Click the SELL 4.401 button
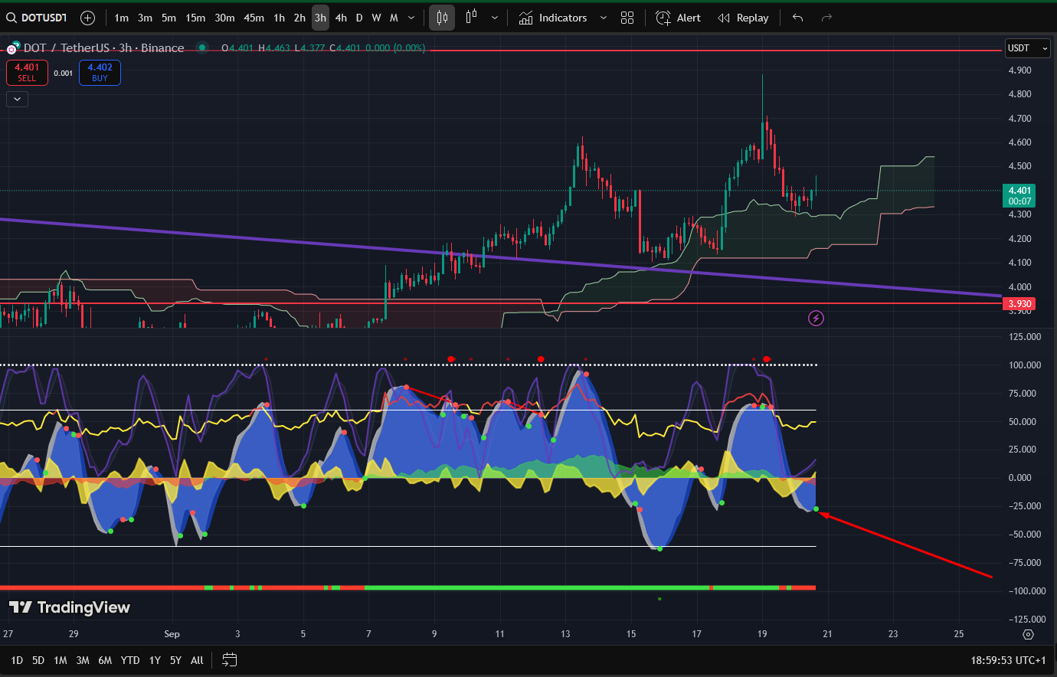This screenshot has height=677, width=1057. pyautogui.click(x=27, y=73)
